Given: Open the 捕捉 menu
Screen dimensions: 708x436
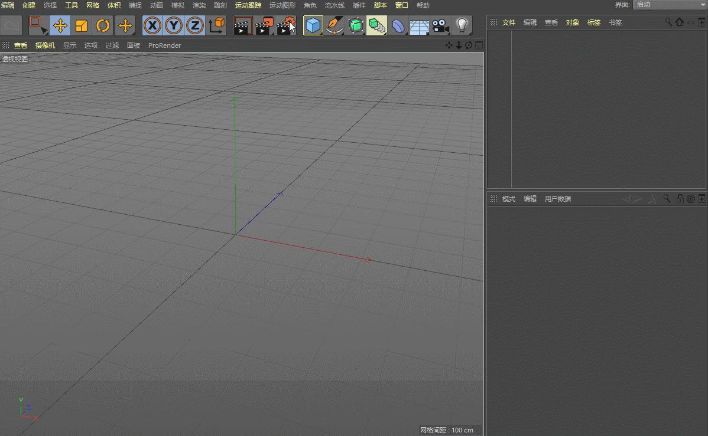Looking at the screenshot, I should [135, 5].
